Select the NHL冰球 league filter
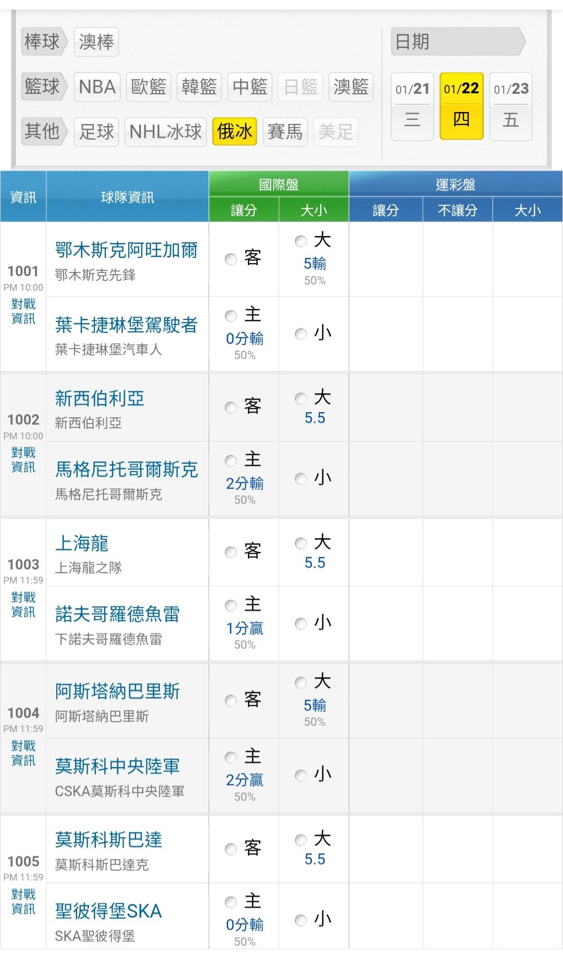 [165, 131]
